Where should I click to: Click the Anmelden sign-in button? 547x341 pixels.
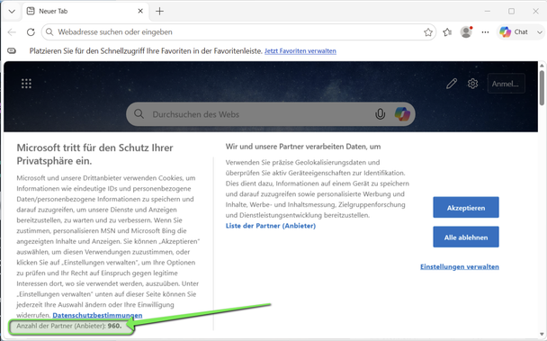pos(506,84)
